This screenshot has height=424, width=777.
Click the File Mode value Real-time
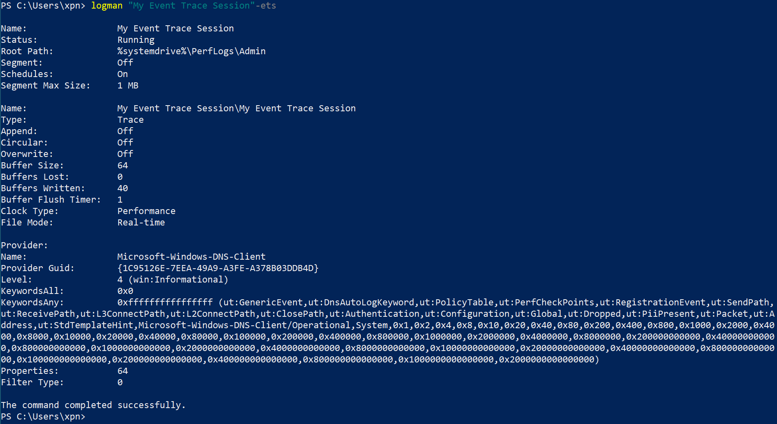[x=141, y=223]
